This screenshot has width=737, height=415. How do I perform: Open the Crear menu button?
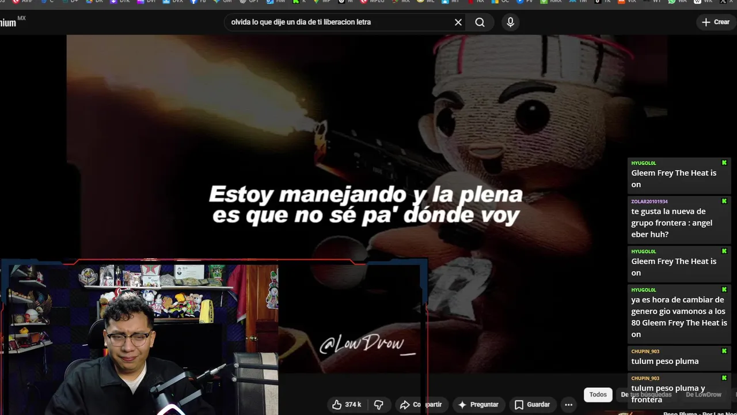pos(716,22)
